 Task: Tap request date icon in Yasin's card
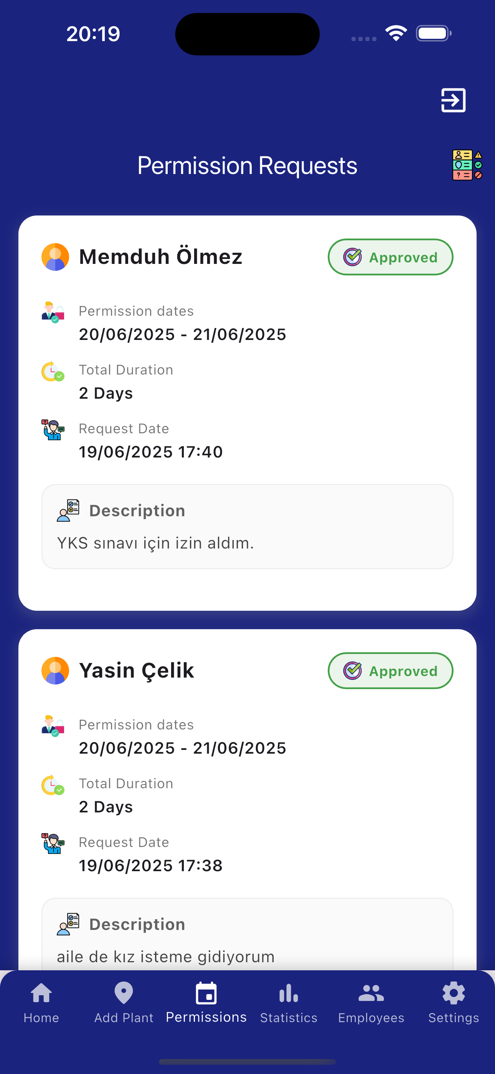coord(53,844)
